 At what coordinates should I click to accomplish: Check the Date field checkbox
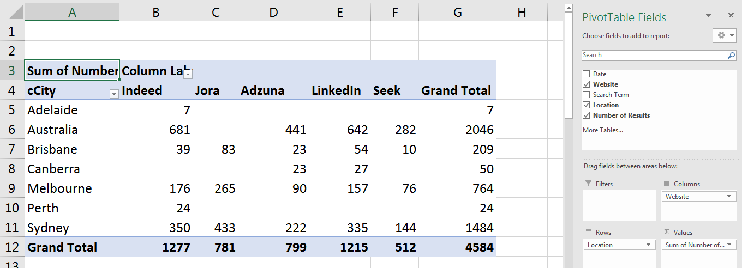pos(587,74)
